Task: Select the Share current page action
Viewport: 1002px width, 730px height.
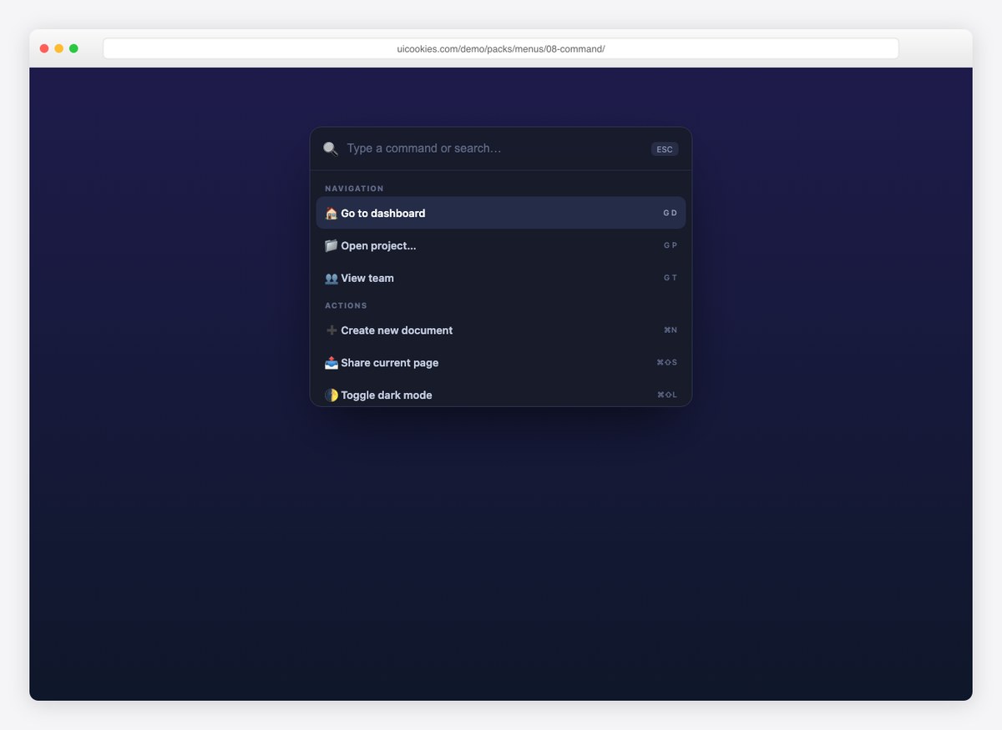Action: pyautogui.click(x=501, y=363)
